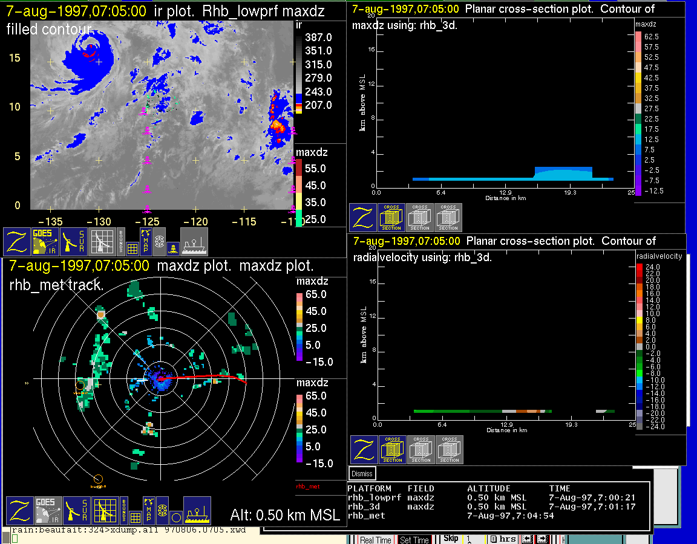This screenshot has height=544, width=697.
Task: Select the active yellow CROSS SECTION icon under the maxdz cross-section
Action: tap(391, 218)
